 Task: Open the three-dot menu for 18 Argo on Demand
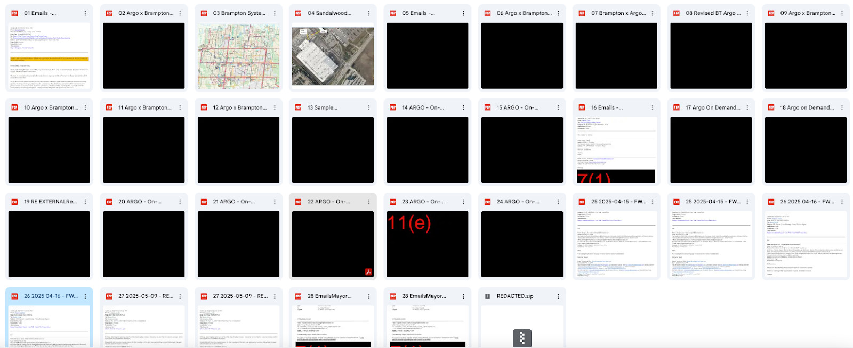pos(842,107)
